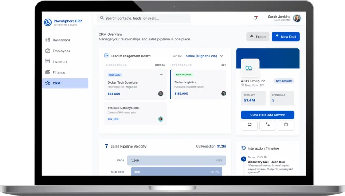
Task: Click the CRM network icon
Action: 47,83
